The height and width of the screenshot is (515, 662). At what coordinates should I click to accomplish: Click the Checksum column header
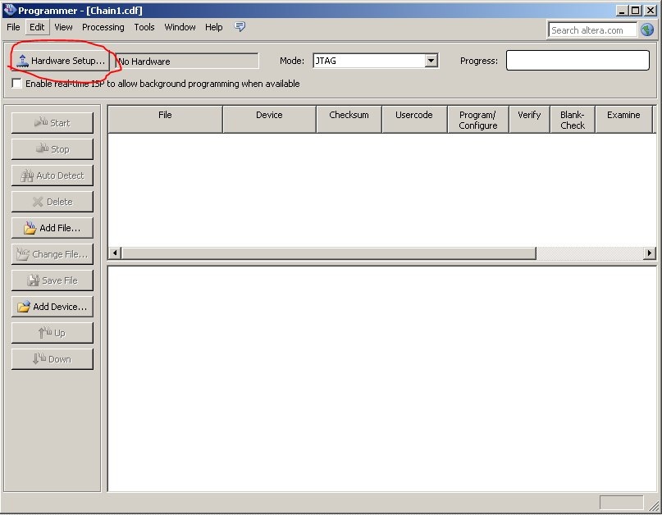(349, 116)
